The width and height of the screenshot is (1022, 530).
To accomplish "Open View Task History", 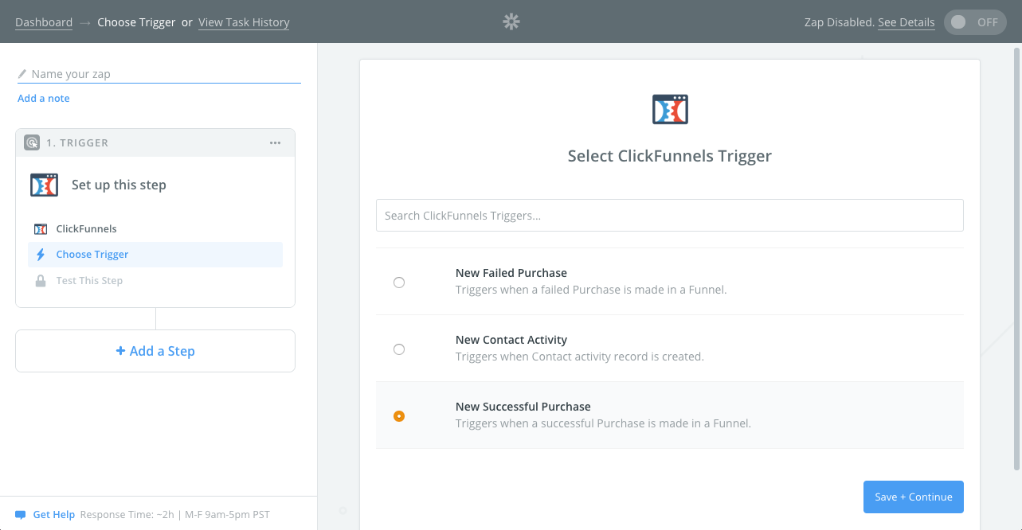I will click(244, 22).
